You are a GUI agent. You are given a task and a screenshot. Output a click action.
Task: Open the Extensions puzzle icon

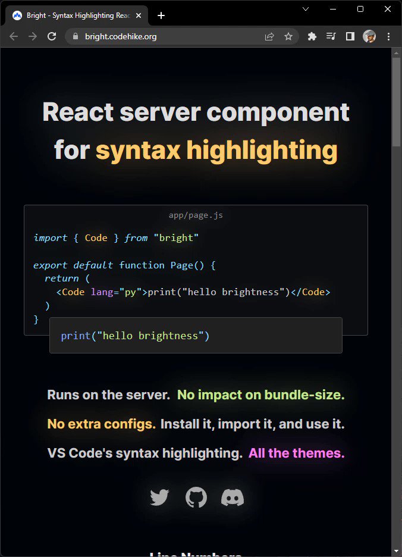point(312,36)
